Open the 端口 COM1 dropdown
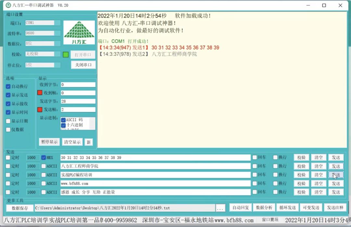The height and width of the screenshot is (227, 351). point(43,22)
